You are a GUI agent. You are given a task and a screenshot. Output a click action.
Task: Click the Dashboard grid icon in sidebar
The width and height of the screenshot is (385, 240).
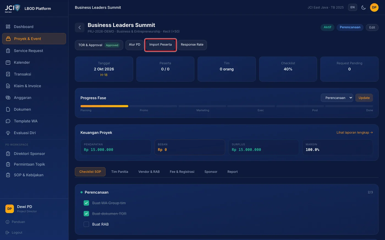[x=8, y=27]
